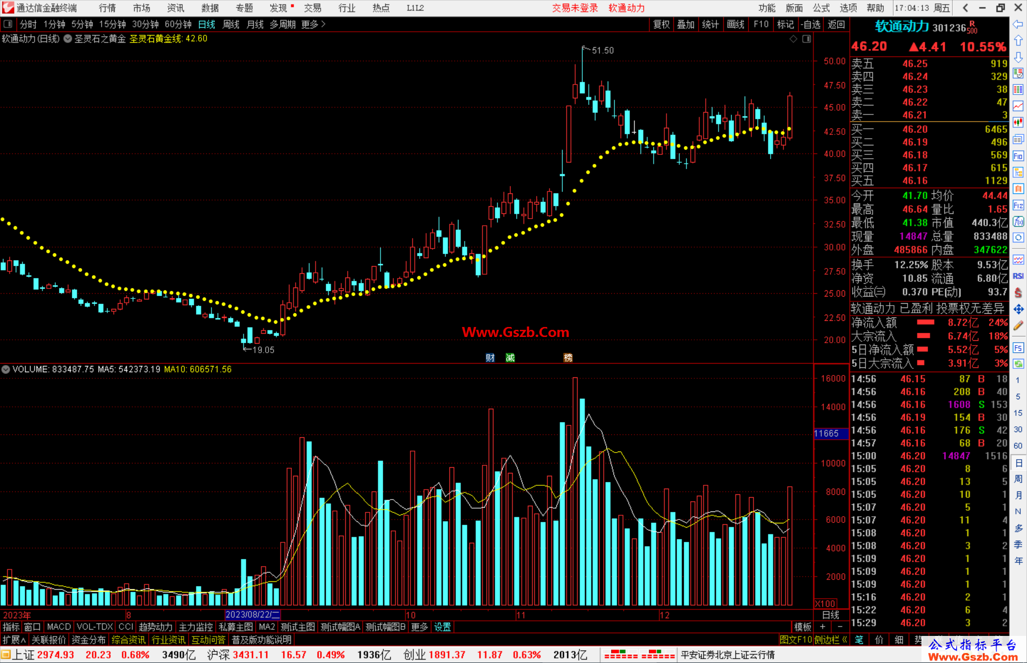Open the intraday line chart icon
The image size is (1027, 663).
[x=1018, y=106]
